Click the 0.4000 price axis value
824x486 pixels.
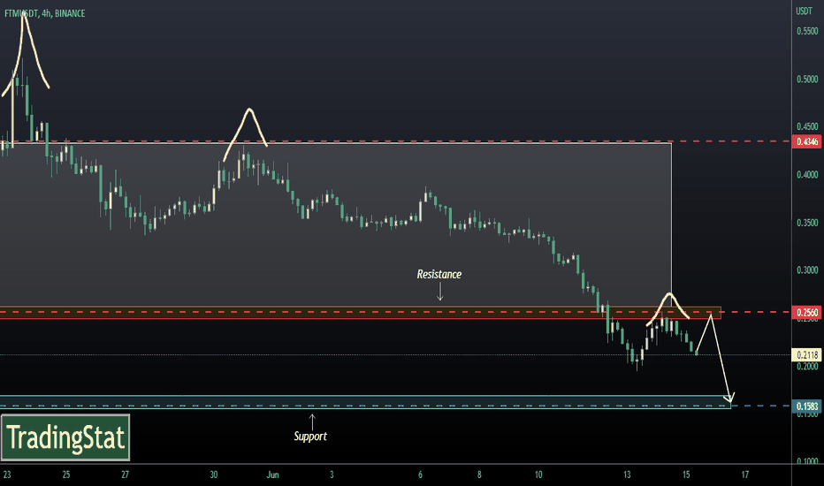coord(807,174)
